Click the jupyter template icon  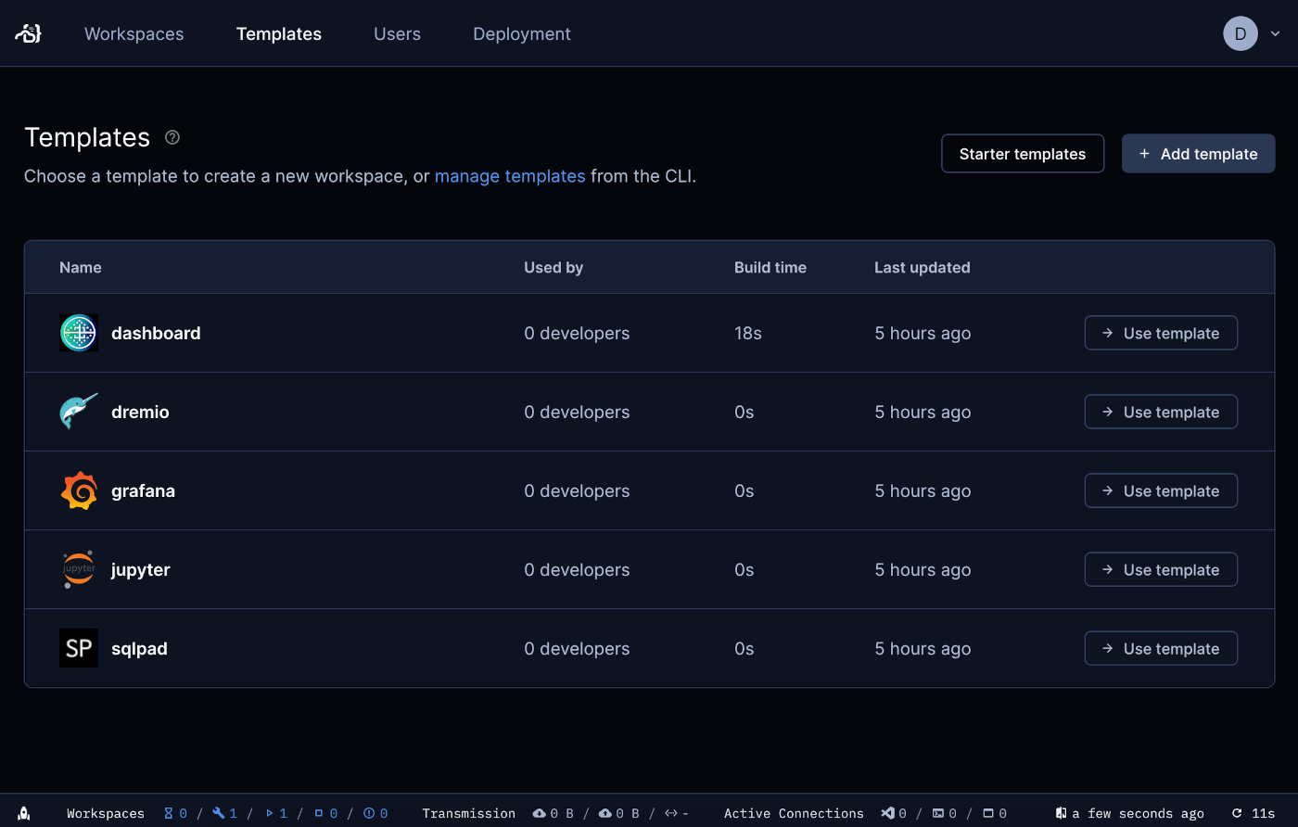(79, 568)
